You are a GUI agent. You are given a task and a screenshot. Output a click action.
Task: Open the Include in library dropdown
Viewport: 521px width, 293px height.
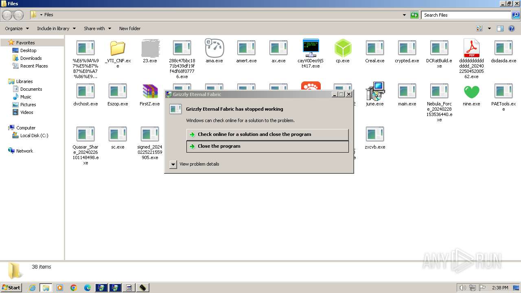[x=56, y=28]
